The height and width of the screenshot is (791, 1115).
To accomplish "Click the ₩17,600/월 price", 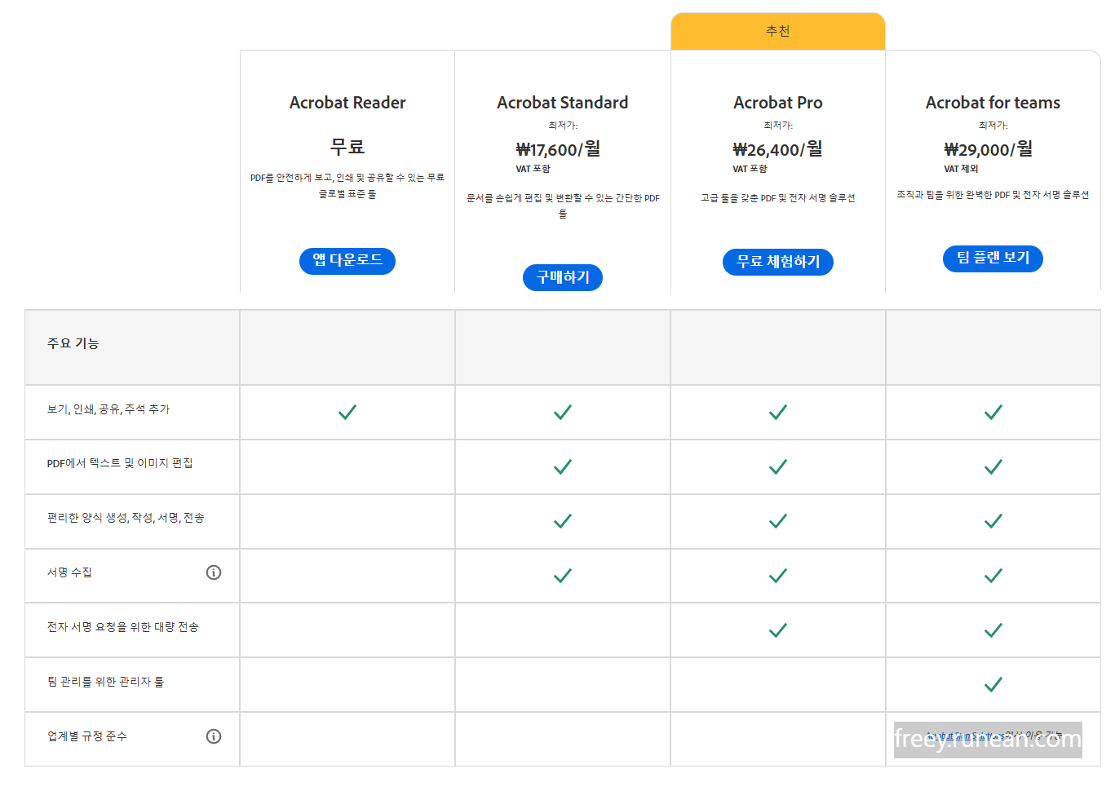I will point(559,149).
